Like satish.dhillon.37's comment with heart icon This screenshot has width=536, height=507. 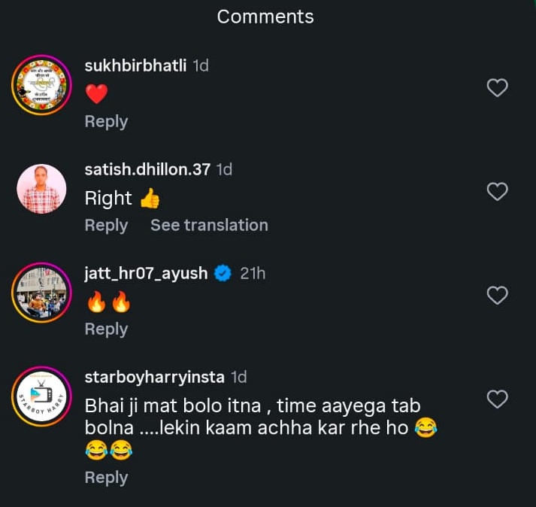tap(497, 192)
